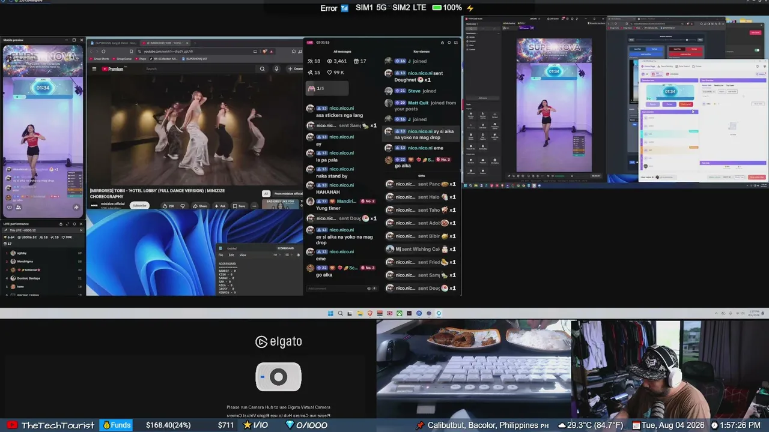Open the 'Group Shorts' bookmark

100,59
